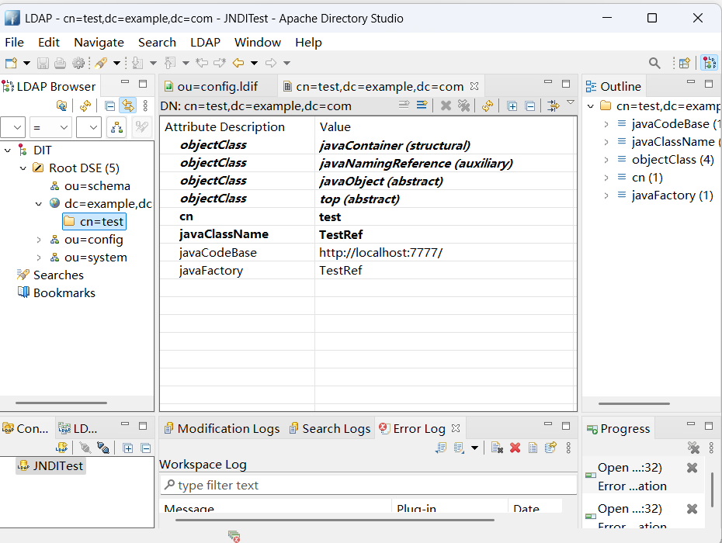Click Export Log icon in Error Log
Image resolution: width=722 pixels, height=543 pixels.
click(441, 448)
